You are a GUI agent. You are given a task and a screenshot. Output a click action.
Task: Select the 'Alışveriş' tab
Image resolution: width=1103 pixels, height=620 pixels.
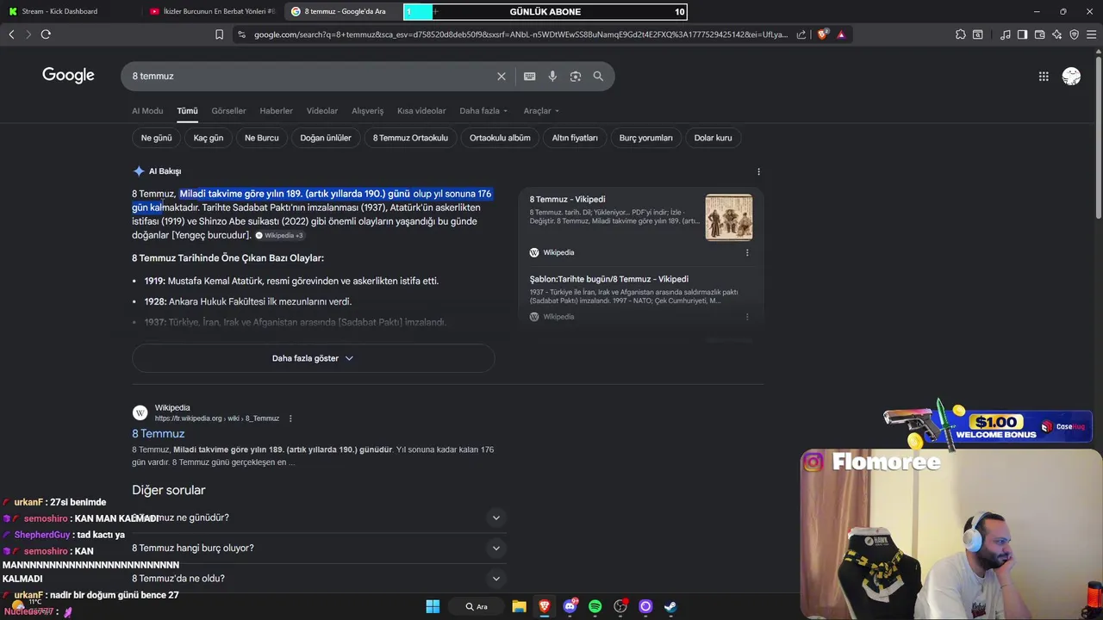coord(368,110)
